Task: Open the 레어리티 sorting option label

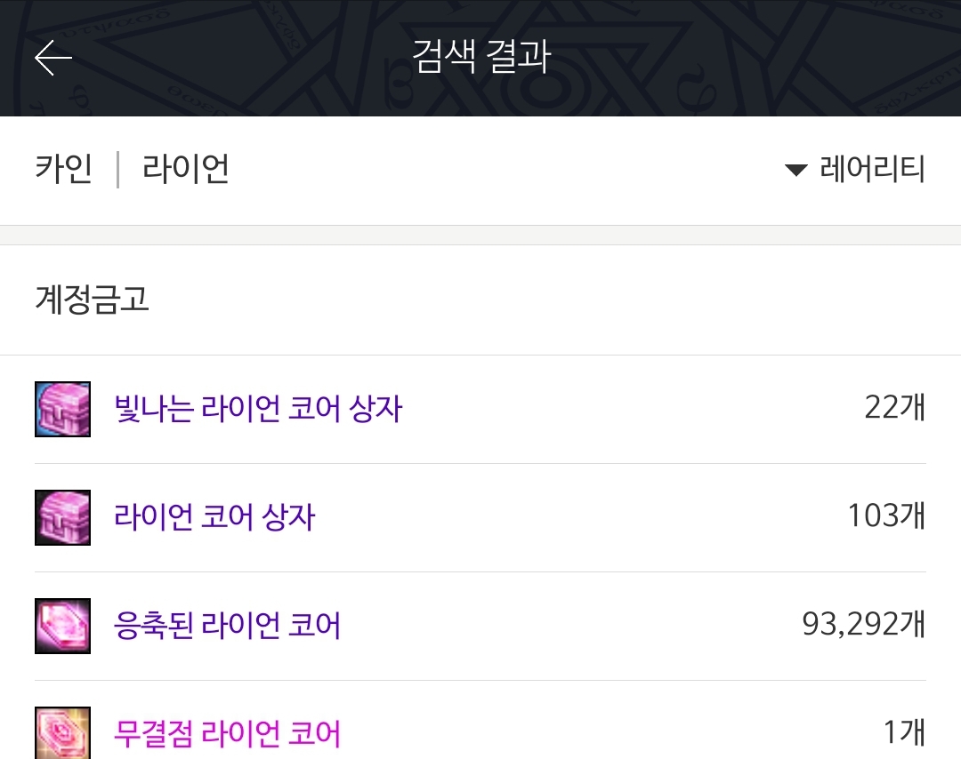Action: (872, 168)
